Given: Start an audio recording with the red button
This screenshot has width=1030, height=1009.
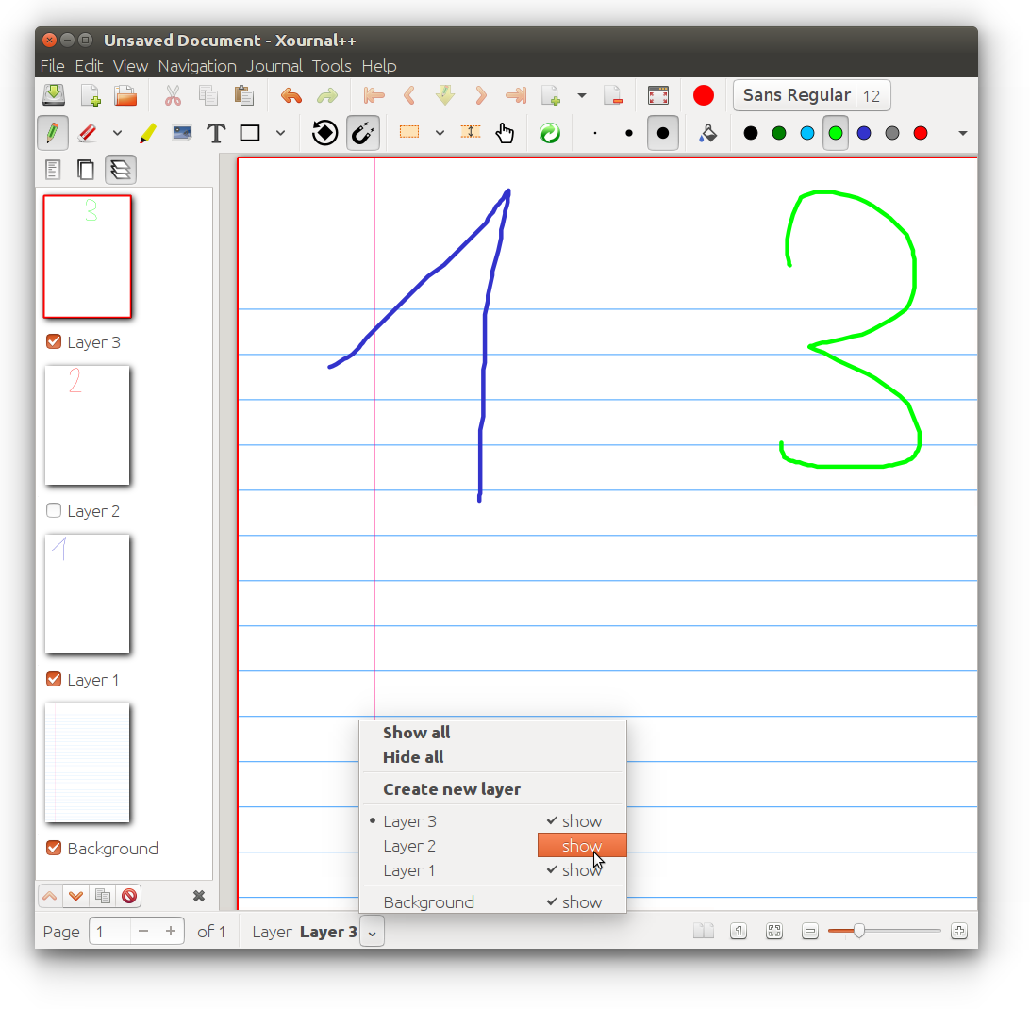Looking at the screenshot, I should pyautogui.click(x=703, y=94).
